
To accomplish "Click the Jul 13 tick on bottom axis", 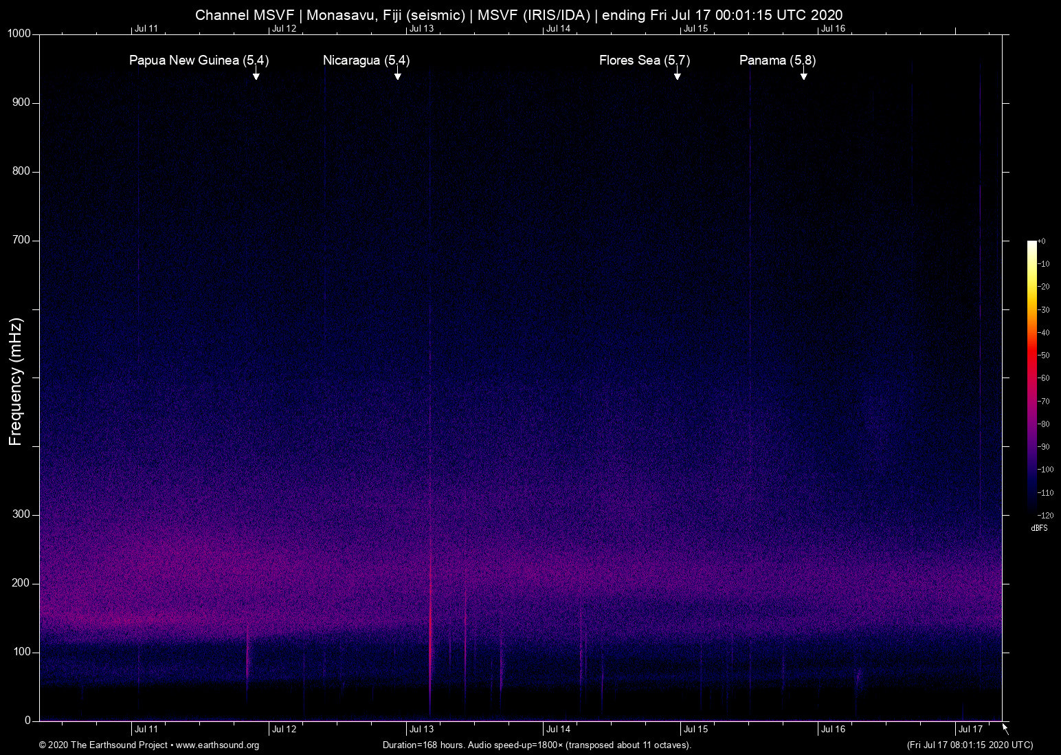I will [x=421, y=729].
